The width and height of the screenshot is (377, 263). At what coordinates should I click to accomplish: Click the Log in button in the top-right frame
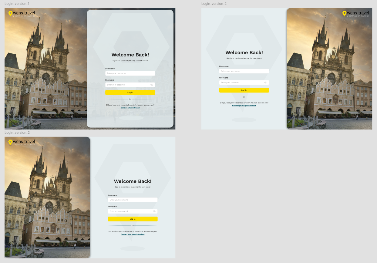[244, 90]
